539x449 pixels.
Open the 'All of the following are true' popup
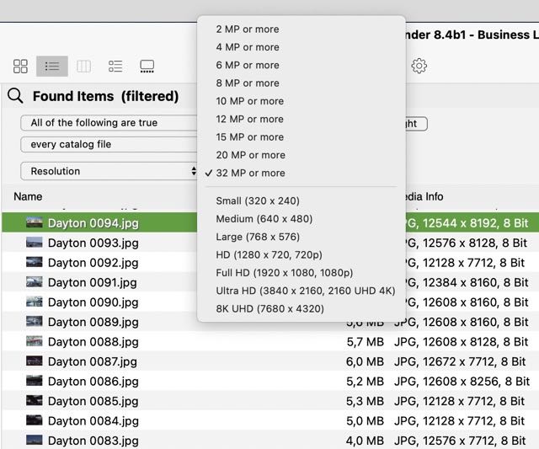pos(109,123)
